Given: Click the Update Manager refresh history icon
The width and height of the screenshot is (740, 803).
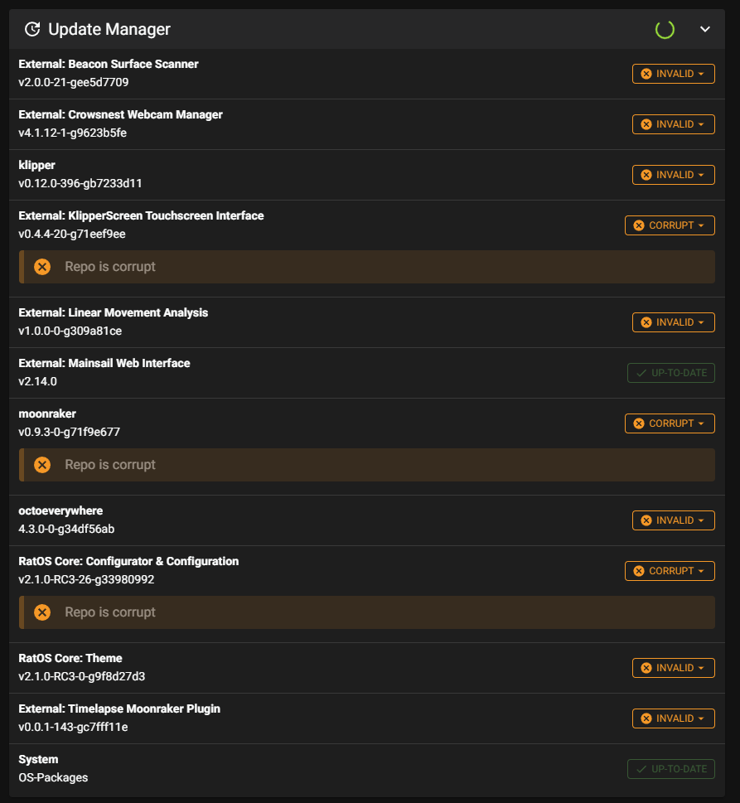Looking at the screenshot, I should [32, 29].
